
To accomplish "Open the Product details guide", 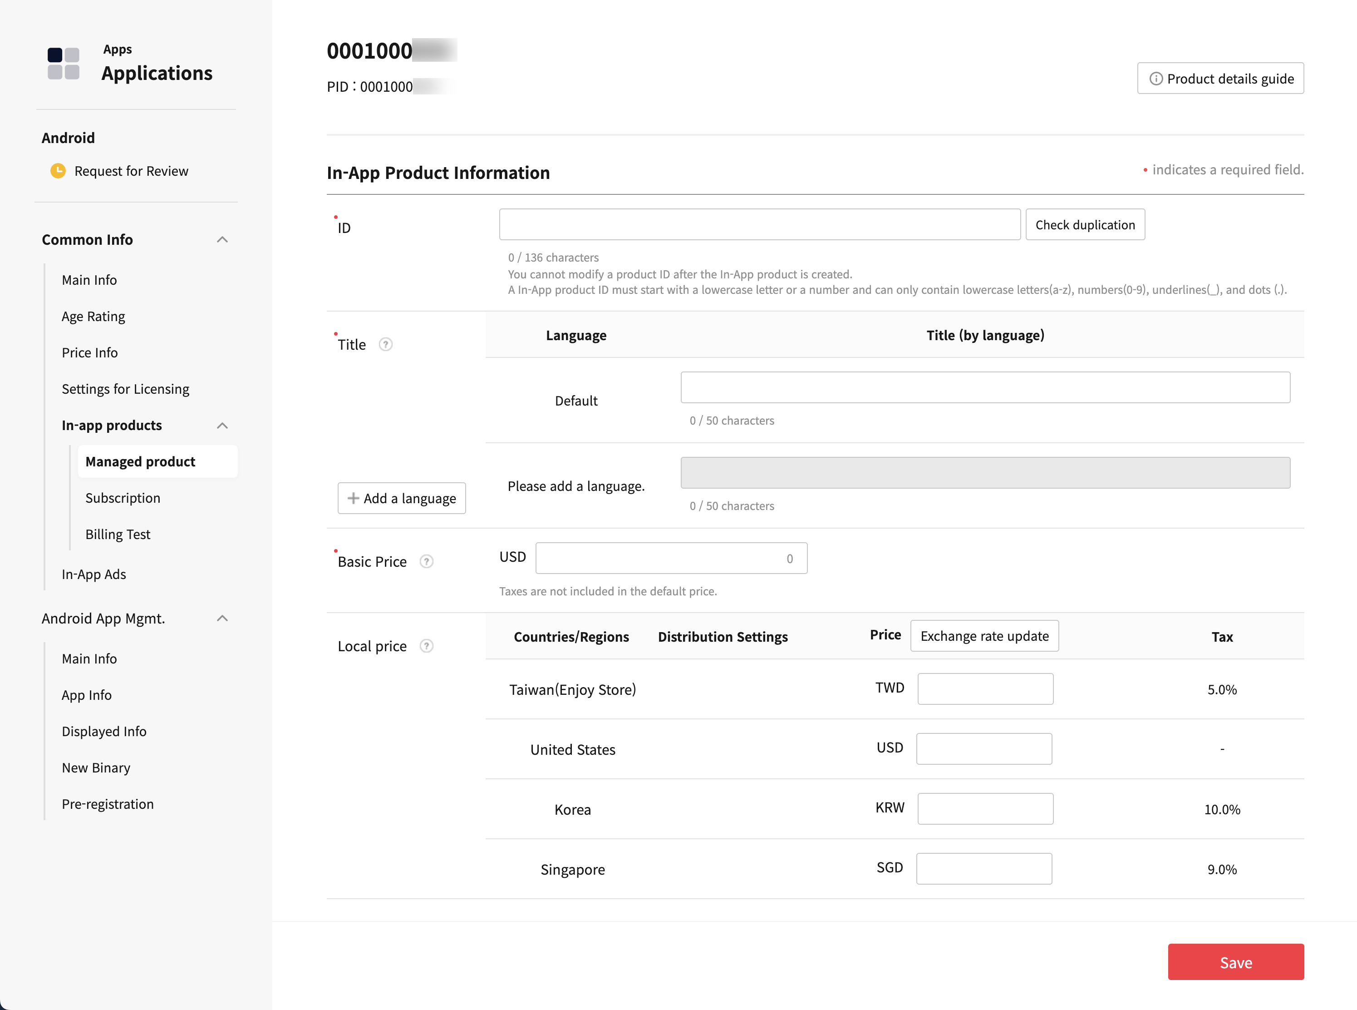I will click(x=1220, y=78).
